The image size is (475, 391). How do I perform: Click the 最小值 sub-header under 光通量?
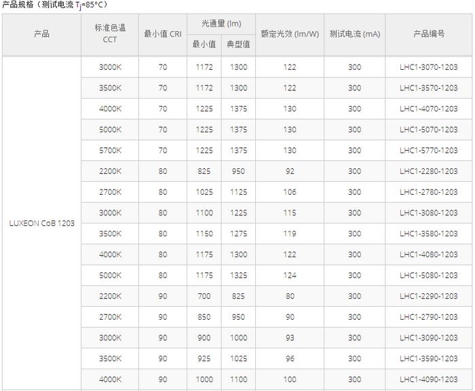click(x=204, y=44)
